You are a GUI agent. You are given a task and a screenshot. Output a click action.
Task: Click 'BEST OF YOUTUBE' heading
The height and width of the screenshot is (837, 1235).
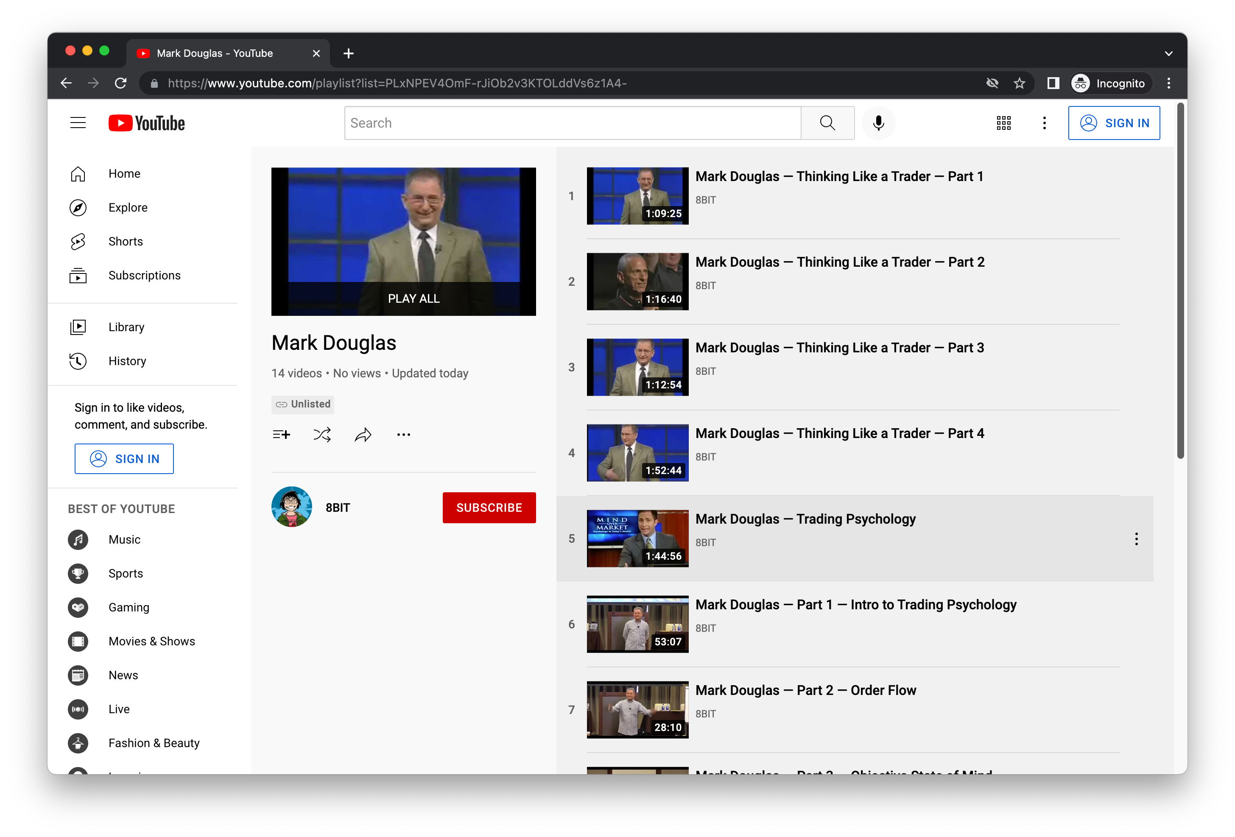[121, 508]
